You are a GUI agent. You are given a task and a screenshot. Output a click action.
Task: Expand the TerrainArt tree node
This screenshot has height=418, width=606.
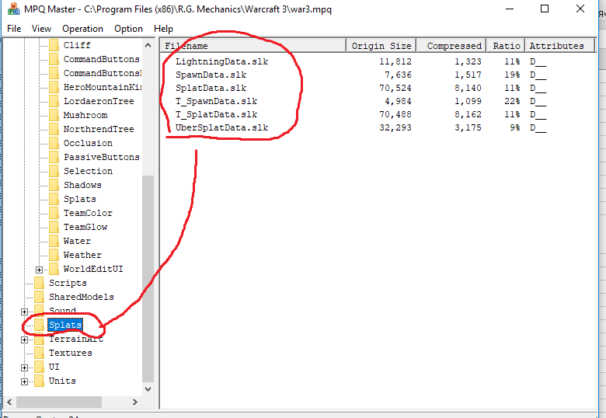[24, 340]
